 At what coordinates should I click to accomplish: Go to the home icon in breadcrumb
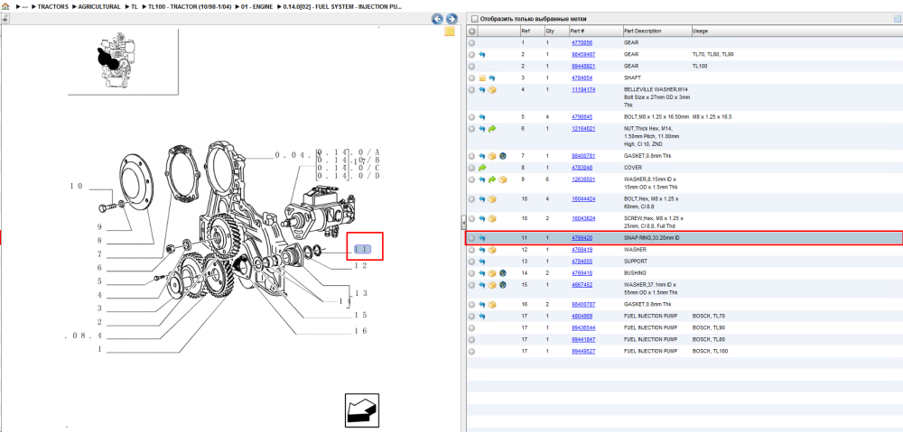[x=5, y=6]
